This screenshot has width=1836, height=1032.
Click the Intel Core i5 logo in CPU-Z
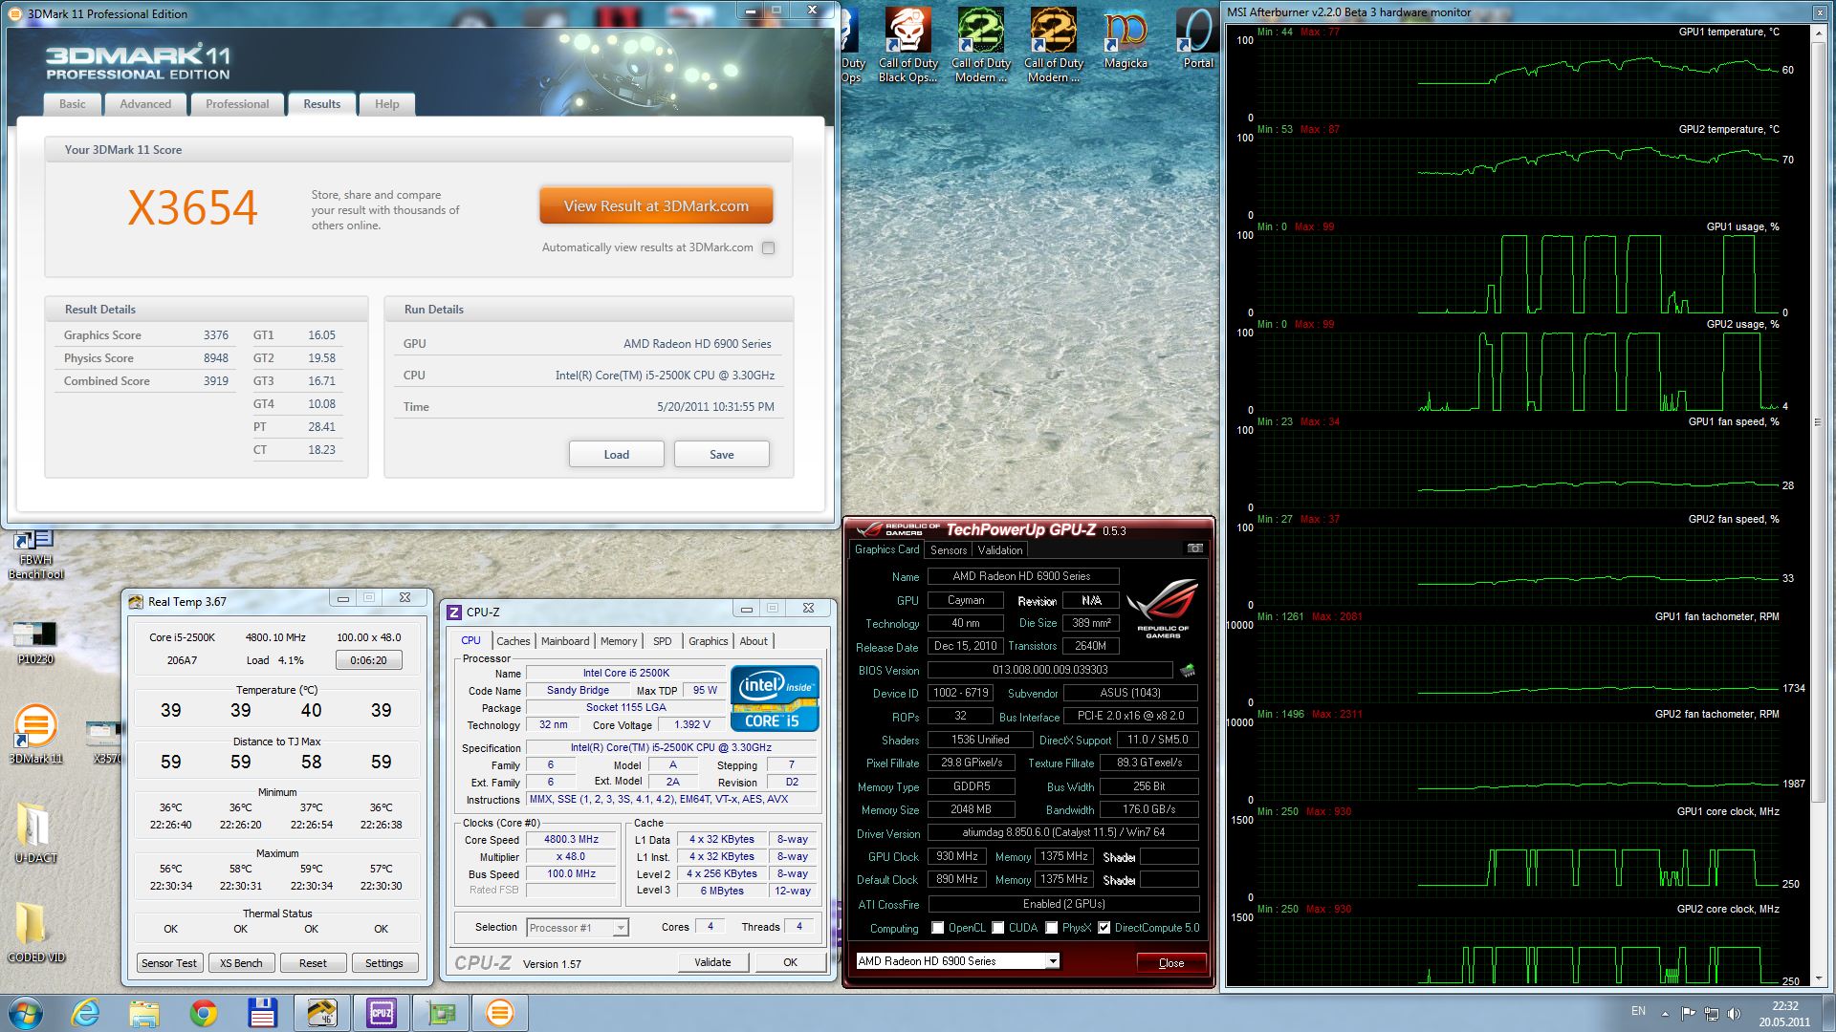(775, 699)
